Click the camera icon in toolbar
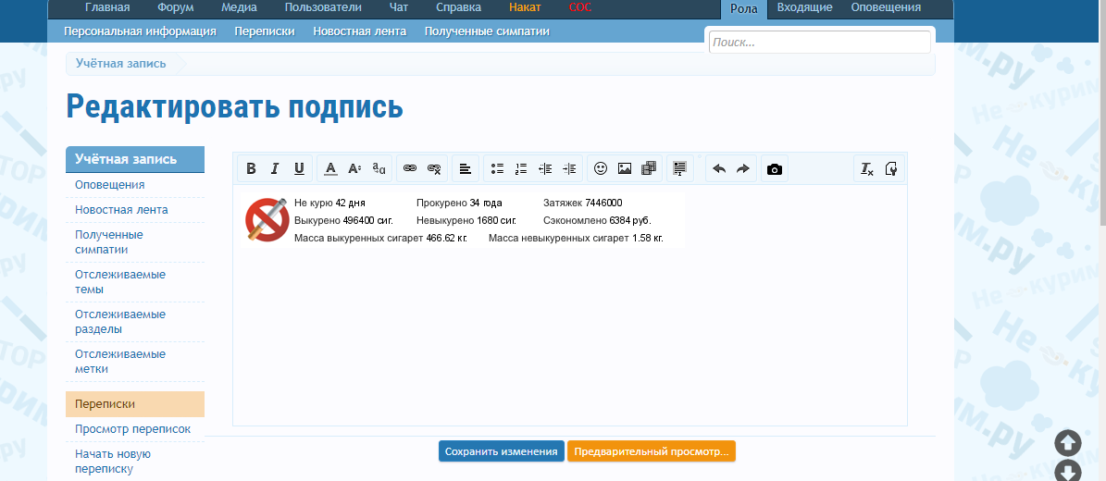Viewport: 1106px width, 481px height. click(775, 168)
